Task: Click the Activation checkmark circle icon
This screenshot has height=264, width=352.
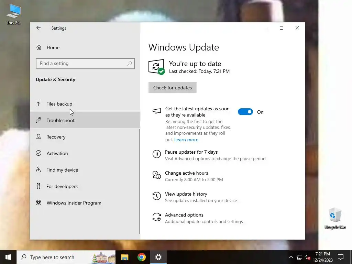Action: tap(38, 153)
